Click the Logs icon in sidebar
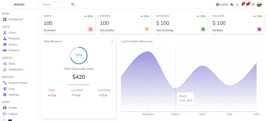 coord(5,89)
